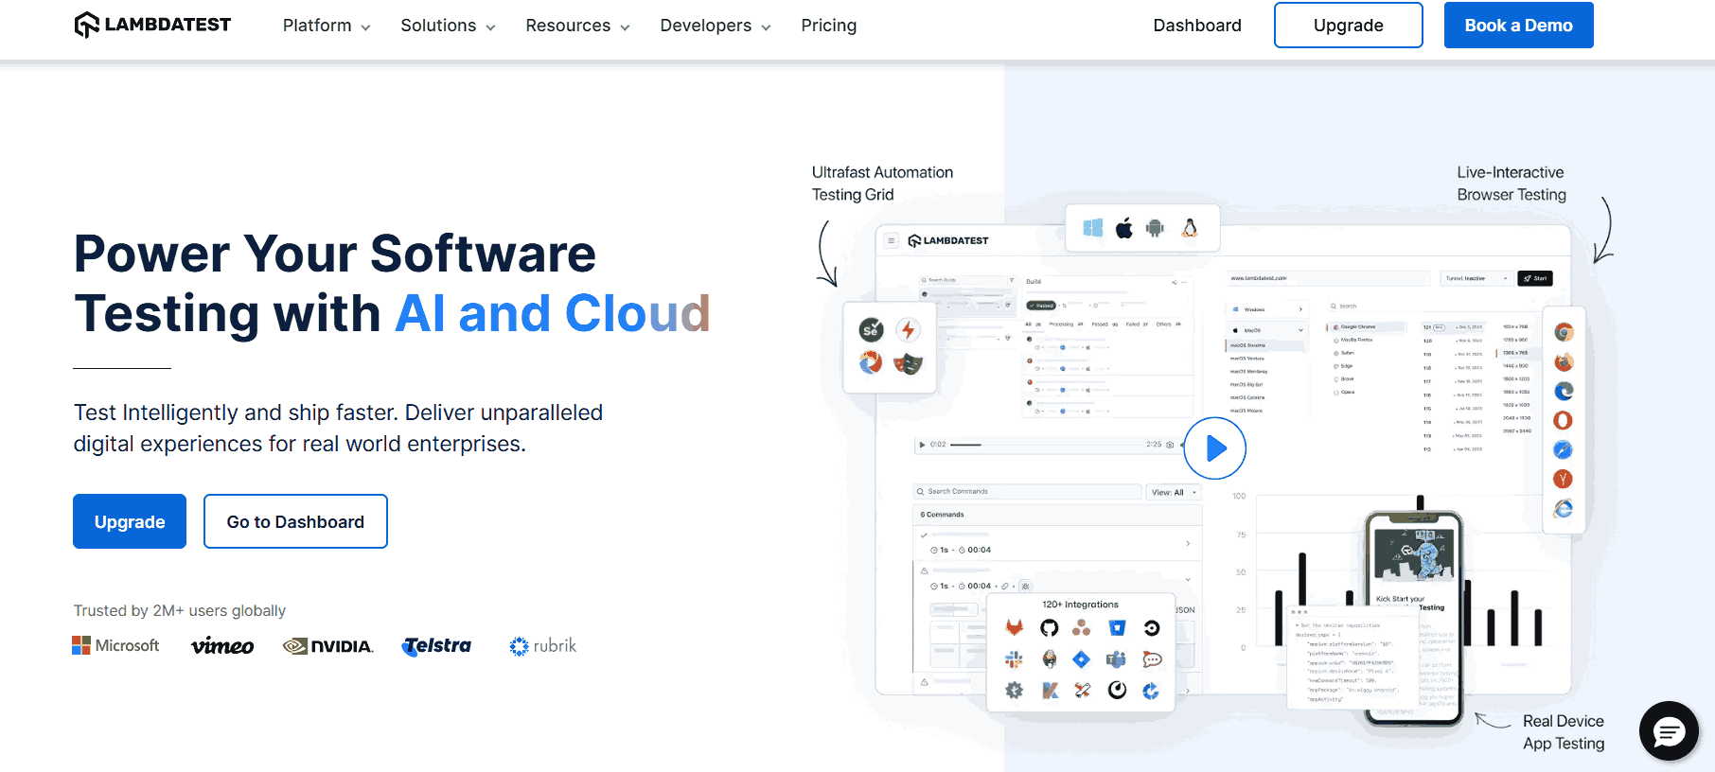
Task: Click the Asana integration icon
Action: pyautogui.click(x=1082, y=628)
